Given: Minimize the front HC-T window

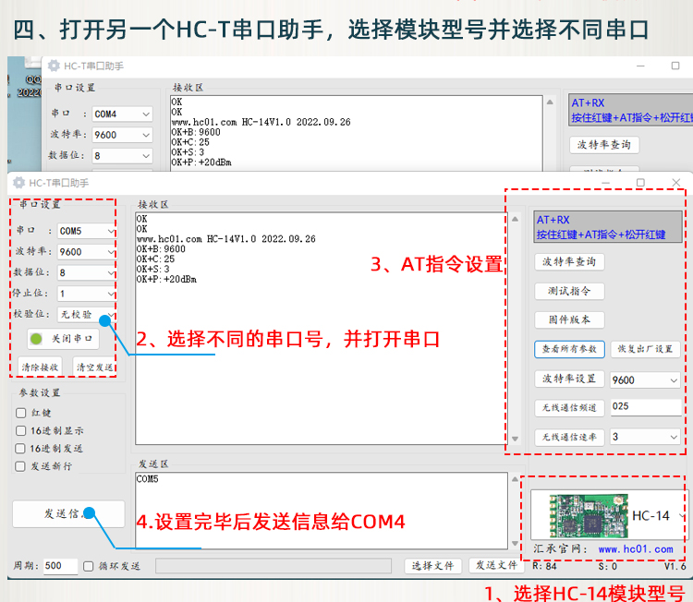Looking at the screenshot, I should point(605,183).
